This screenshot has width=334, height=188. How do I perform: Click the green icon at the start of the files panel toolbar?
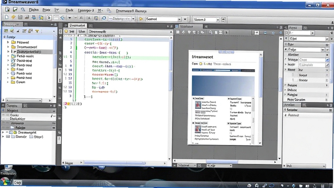[6, 31]
